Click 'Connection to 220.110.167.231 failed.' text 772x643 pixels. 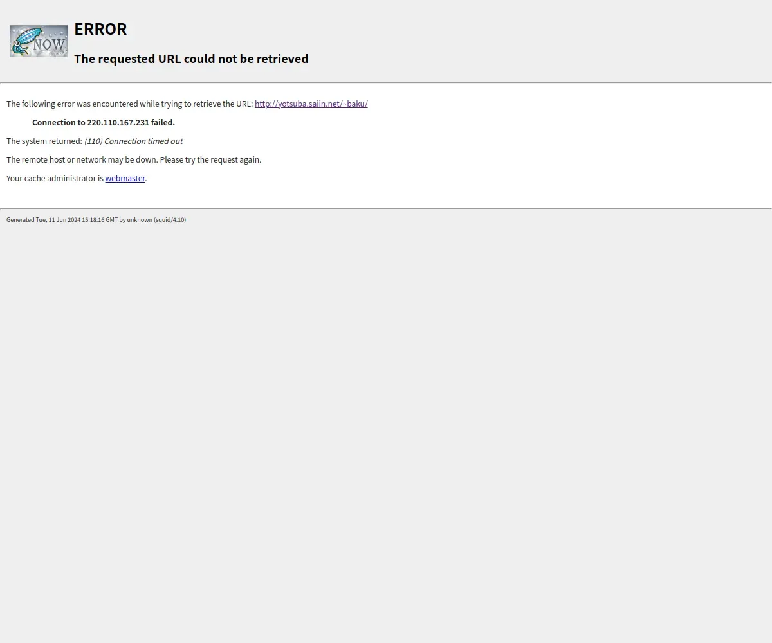click(x=104, y=122)
